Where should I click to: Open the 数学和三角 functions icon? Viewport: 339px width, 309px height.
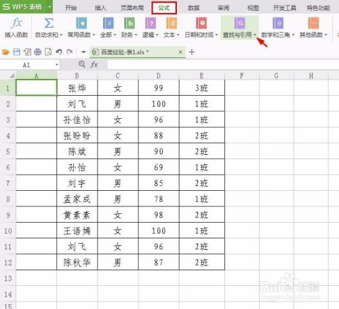pos(278,23)
